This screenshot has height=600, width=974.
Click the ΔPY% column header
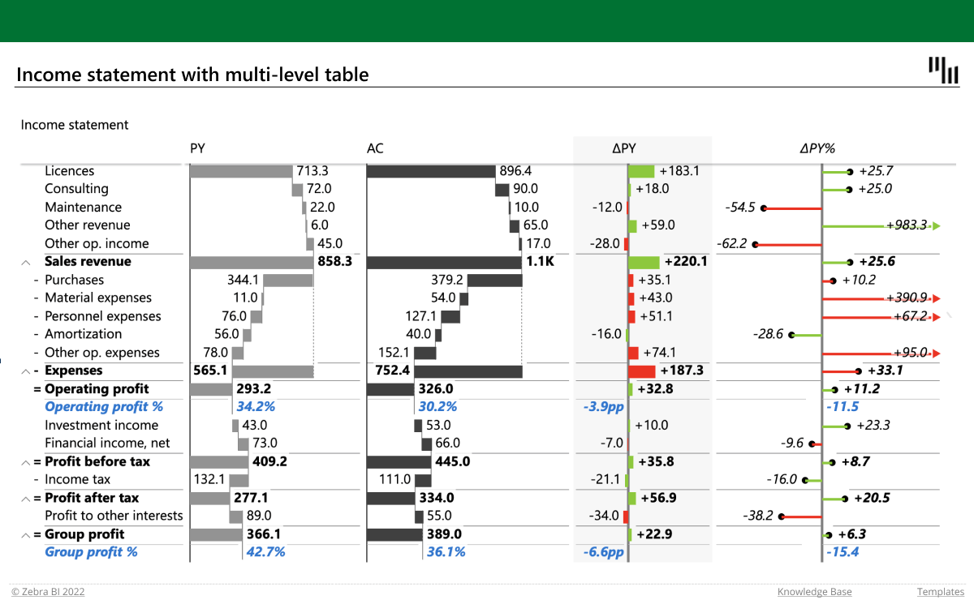[817, 148]
